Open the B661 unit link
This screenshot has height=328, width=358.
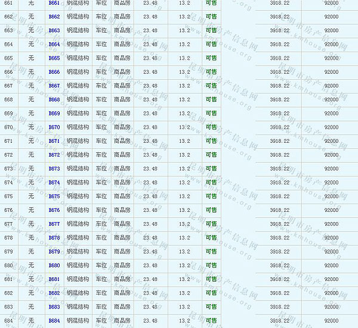click(54, 3)
